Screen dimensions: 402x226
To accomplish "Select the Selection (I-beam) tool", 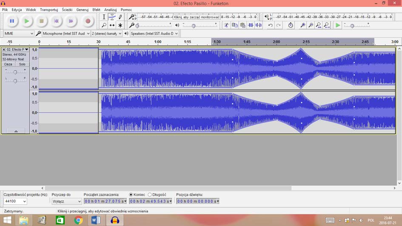I will click(x=104, y=17).
